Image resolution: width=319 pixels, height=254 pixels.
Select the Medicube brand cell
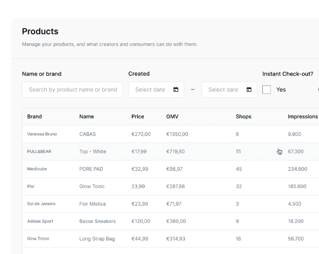(37, 169)
